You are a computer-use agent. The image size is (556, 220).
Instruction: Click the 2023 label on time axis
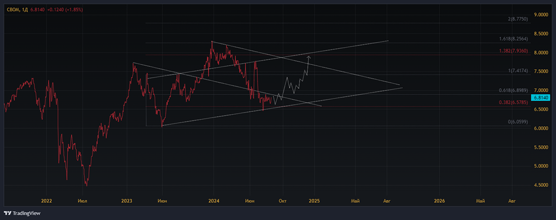coord(127,201)
